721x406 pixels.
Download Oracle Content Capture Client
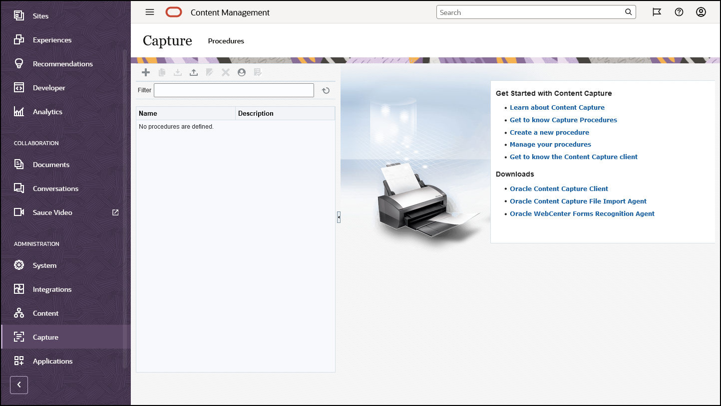coord(559,189)
